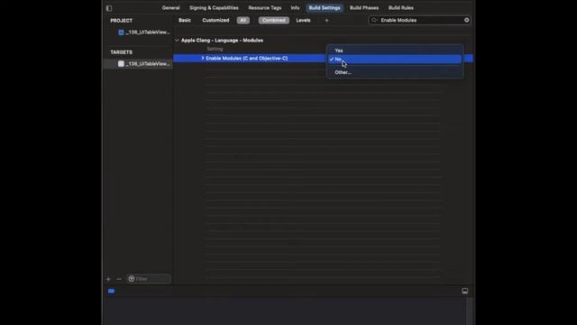Click the PROJECT section heading

click(121, 21)
